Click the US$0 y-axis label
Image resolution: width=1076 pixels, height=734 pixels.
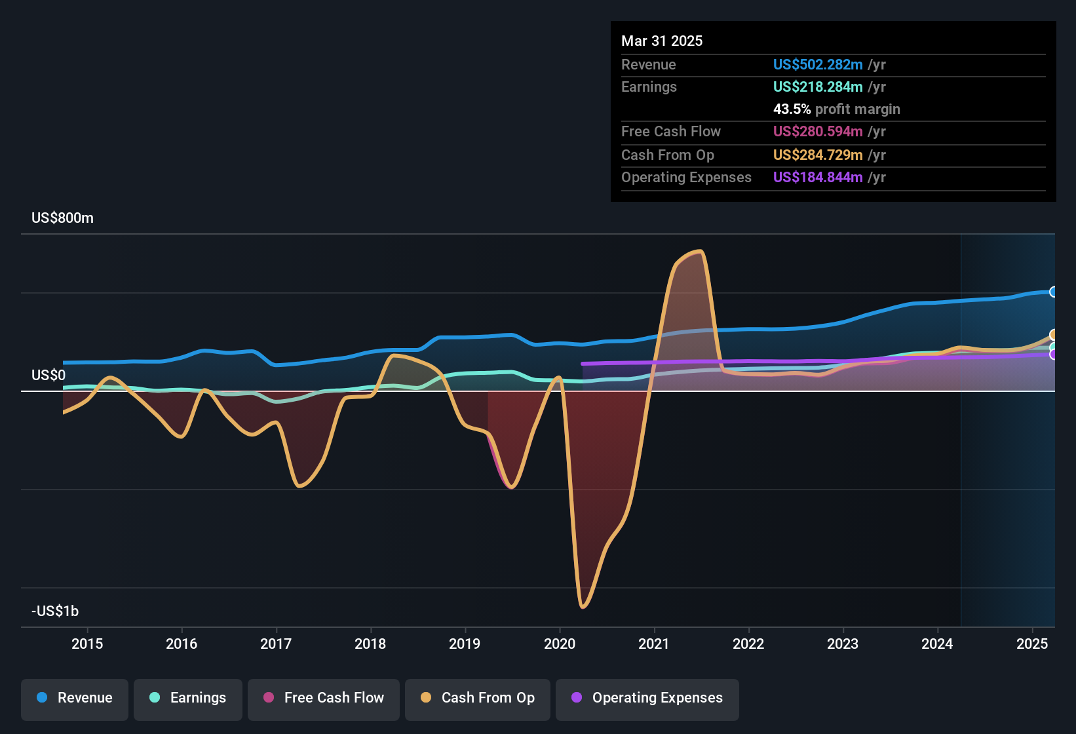pos(48,376)
